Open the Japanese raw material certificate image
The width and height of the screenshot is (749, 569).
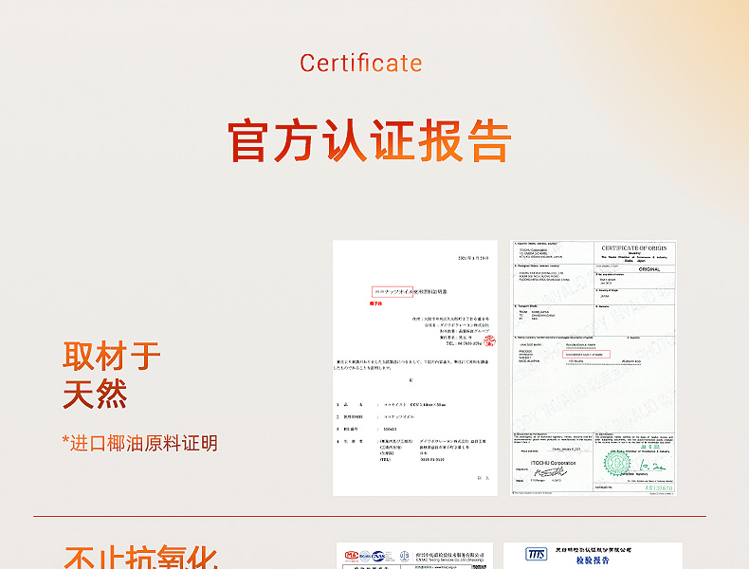pos(415,368)
